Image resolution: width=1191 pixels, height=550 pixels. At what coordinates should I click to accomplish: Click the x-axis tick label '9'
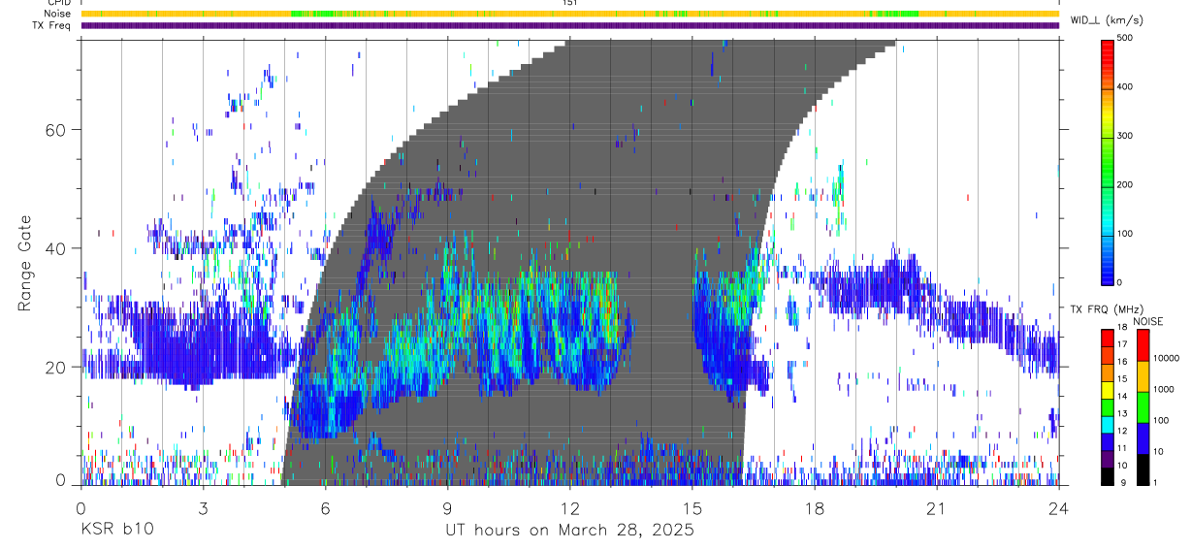[x=448, y=508]
